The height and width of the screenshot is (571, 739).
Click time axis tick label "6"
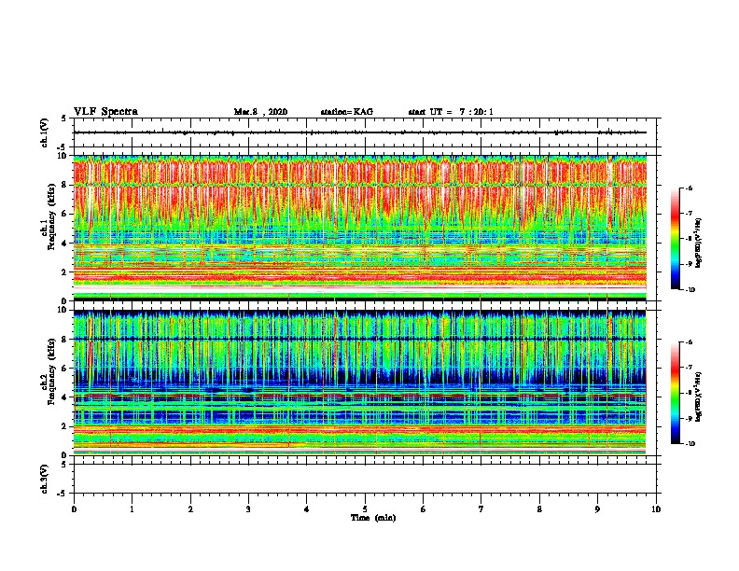click(424, 509)
